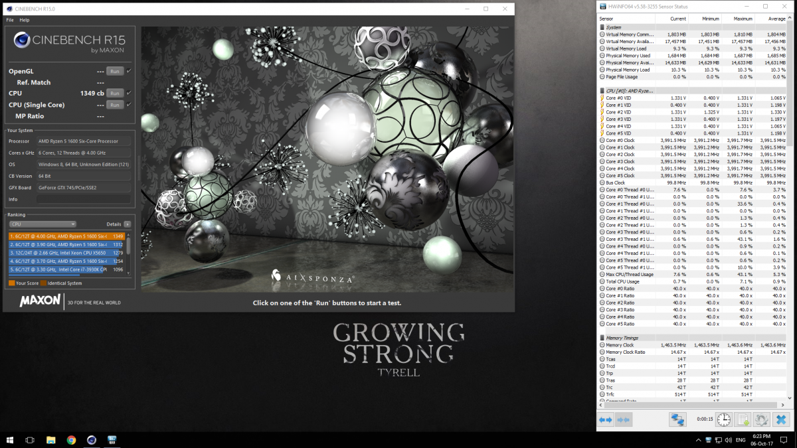Select the Page File Usage row

693,76
